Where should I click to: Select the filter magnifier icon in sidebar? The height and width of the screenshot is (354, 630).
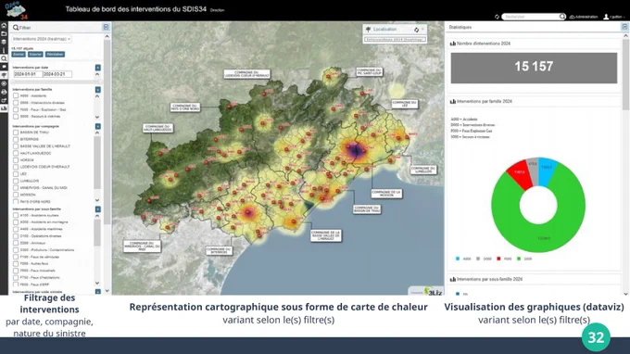4,58
